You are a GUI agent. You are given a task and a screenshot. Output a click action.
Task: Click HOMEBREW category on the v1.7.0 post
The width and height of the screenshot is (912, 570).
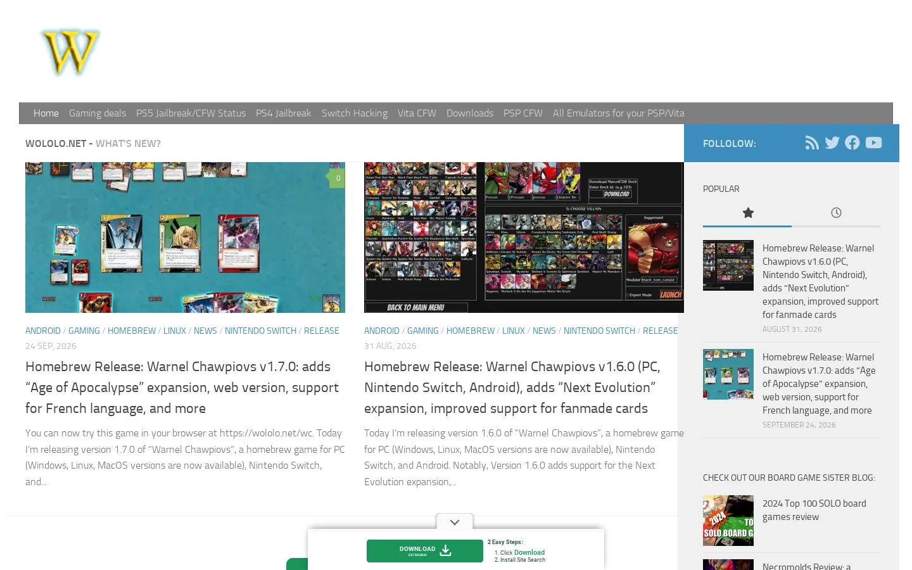[132, 331]
